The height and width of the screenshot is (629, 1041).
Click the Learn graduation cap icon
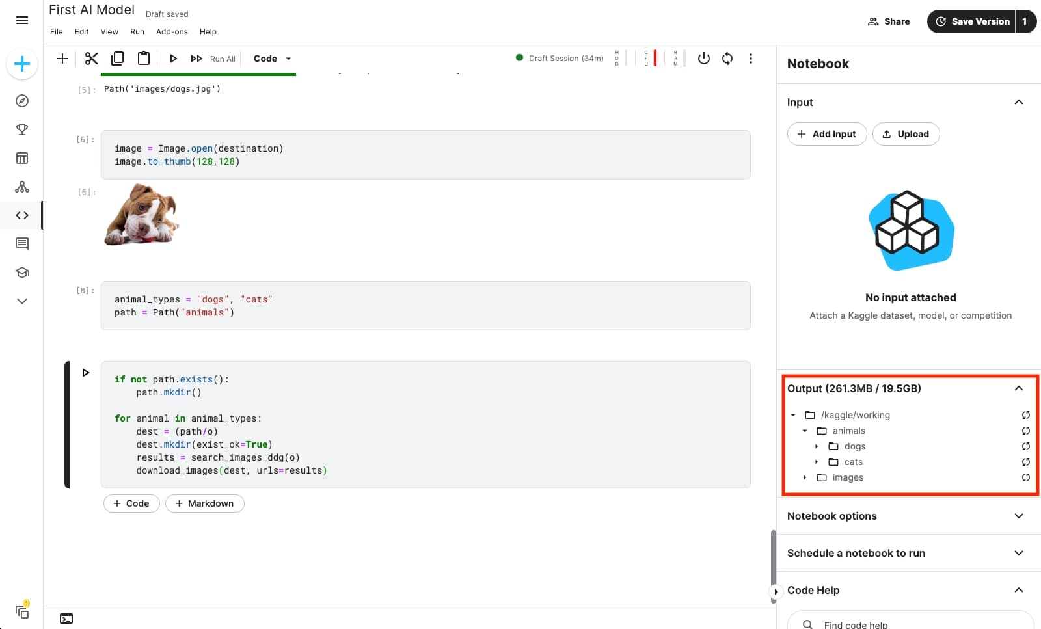coord(22,273)
